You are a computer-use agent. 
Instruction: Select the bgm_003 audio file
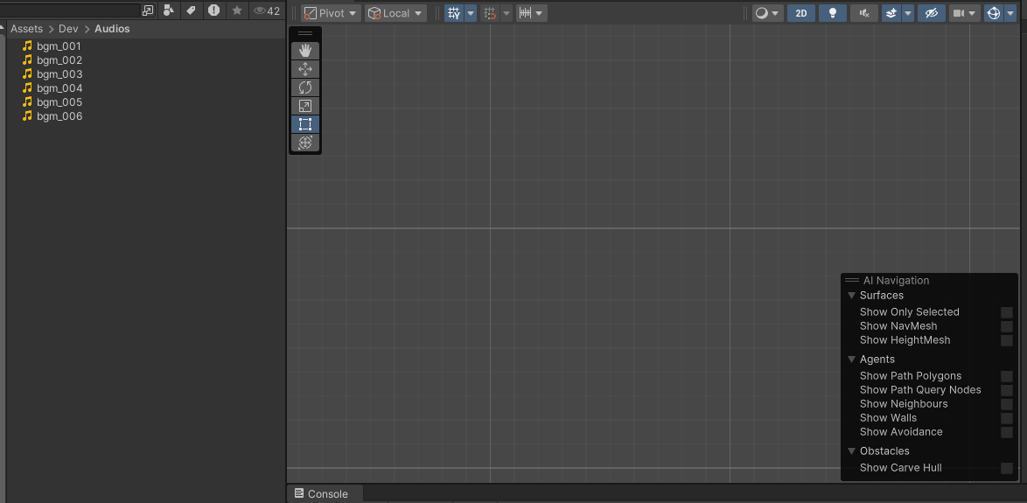59,74
